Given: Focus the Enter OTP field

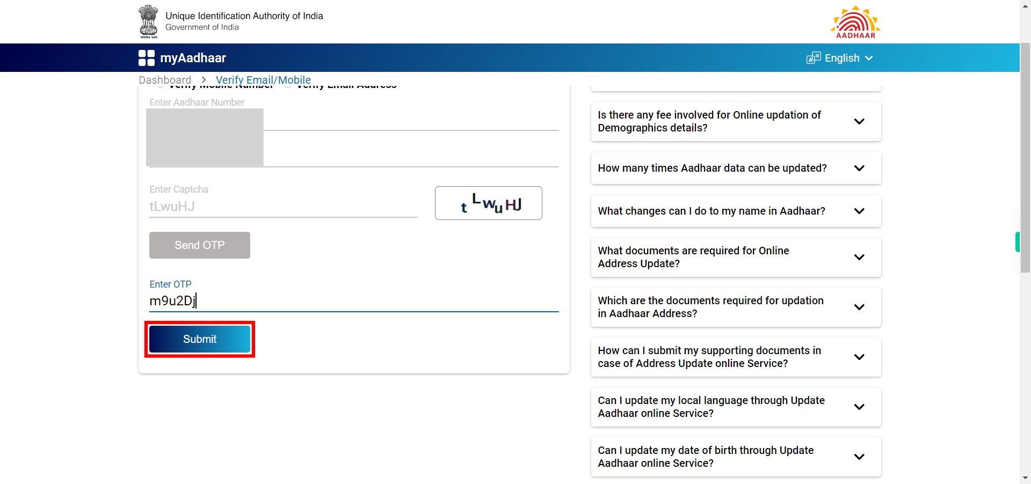Looking at the screenshot, I should tap(354, 301).
